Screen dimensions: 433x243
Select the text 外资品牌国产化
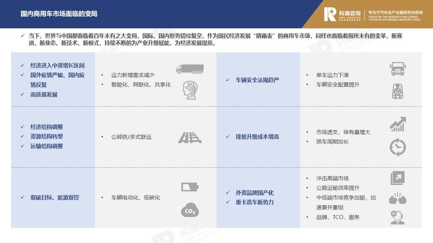[255, 193]
